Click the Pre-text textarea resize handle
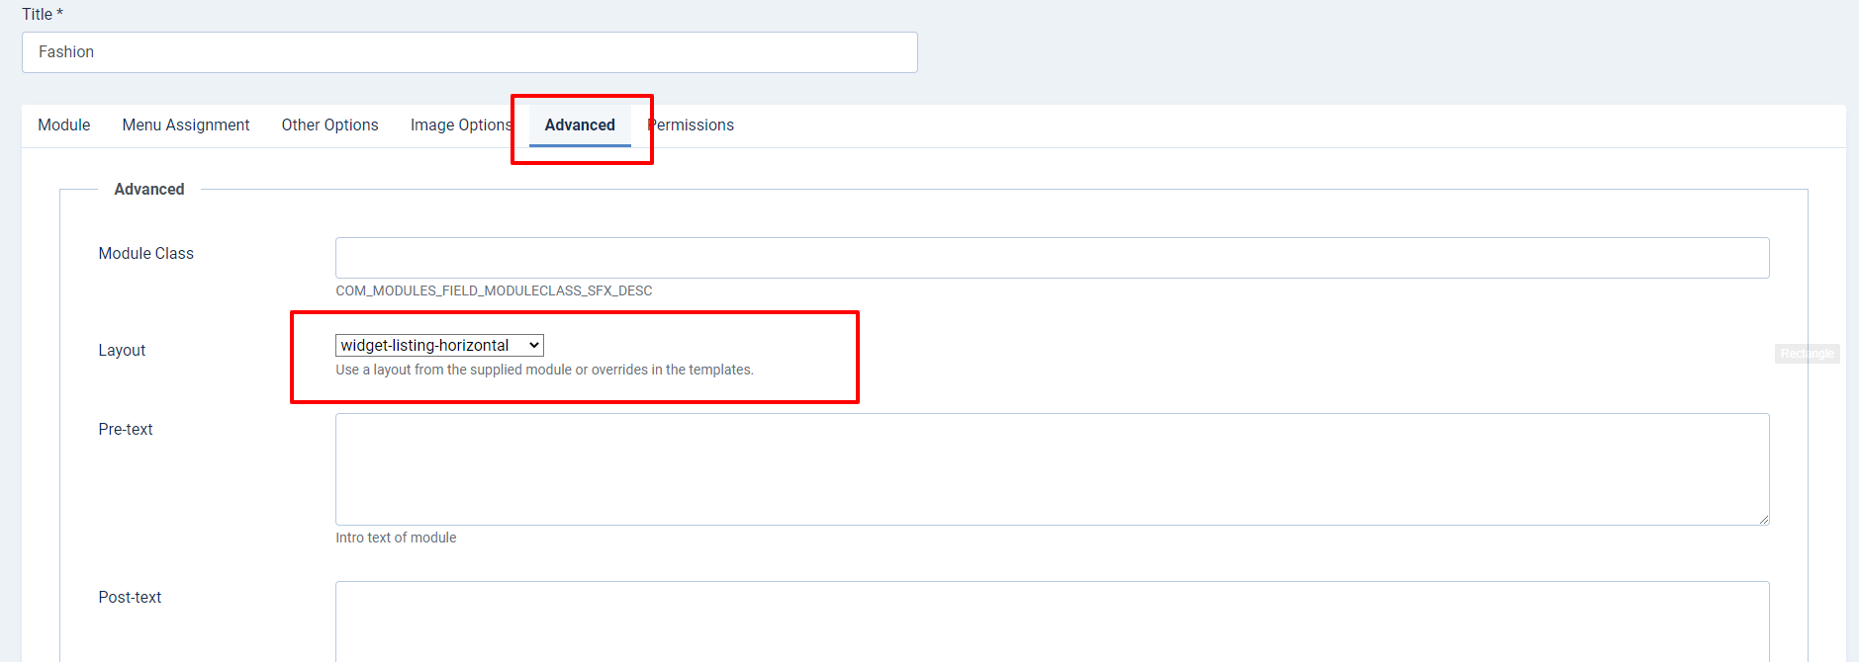Viewport: 1859px width, 662px height. [1763, 519]
